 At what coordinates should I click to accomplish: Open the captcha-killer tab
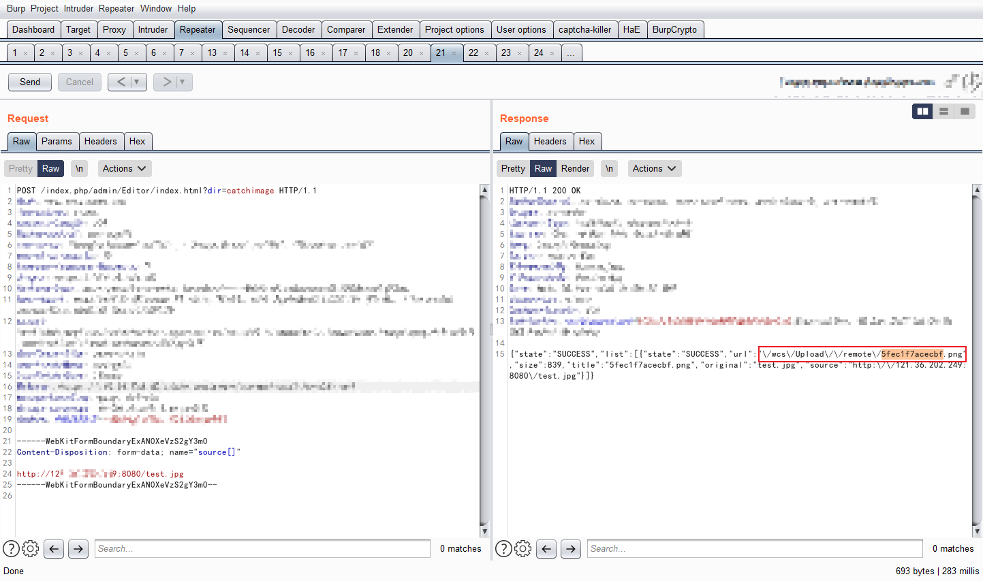click(x=585, y=29)
